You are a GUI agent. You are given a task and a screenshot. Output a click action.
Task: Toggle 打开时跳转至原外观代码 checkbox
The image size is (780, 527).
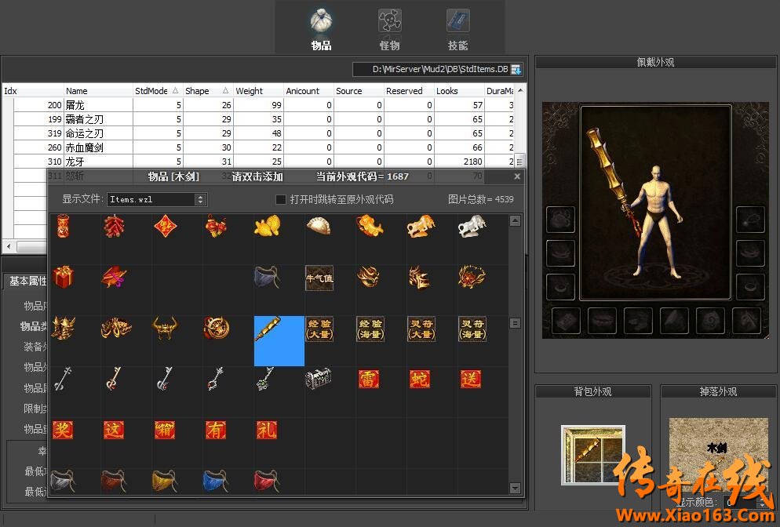click(281, 199)
